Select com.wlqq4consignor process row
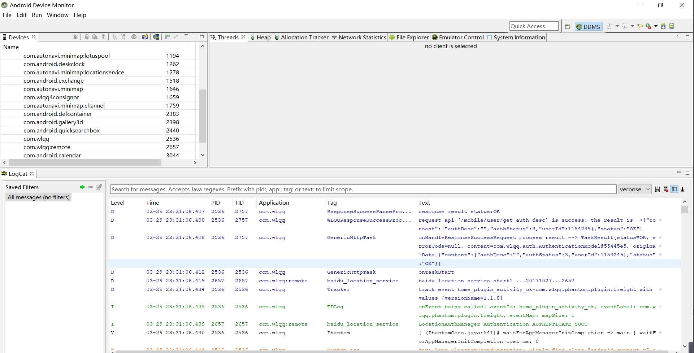The width and height of the screenshot is (694, 353). pos(100,97)
